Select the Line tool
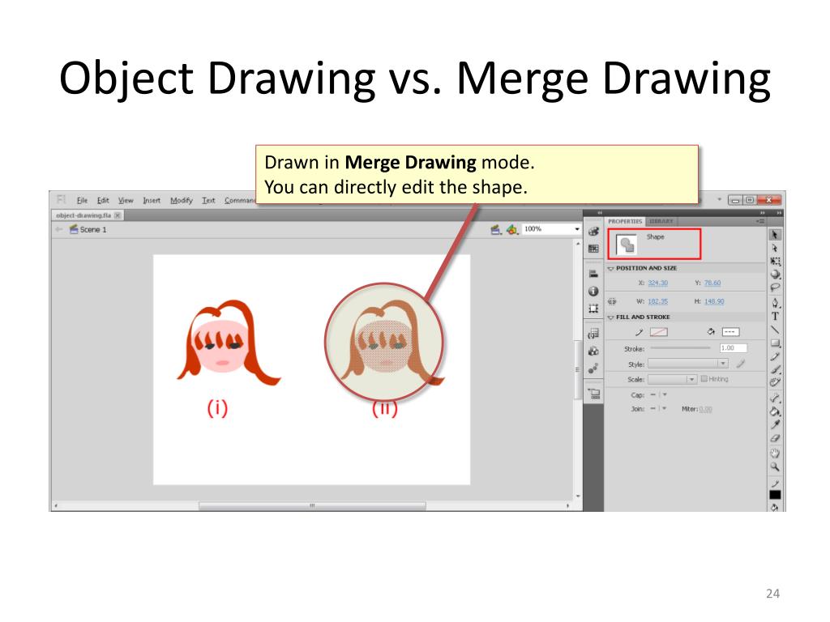The height and width of the screenshot is (622, 830). (x=775, y=330)
